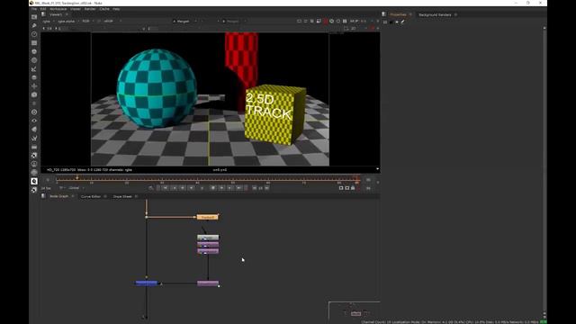
Task: Jump to the first frame
Action: click(166, 188)
